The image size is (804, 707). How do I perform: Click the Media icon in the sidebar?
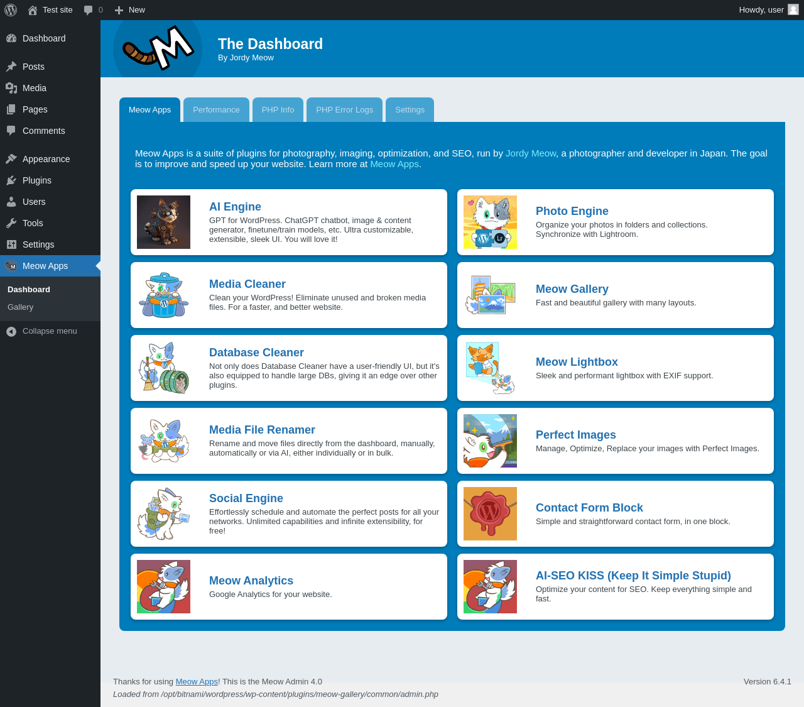[x=11, y=88]
